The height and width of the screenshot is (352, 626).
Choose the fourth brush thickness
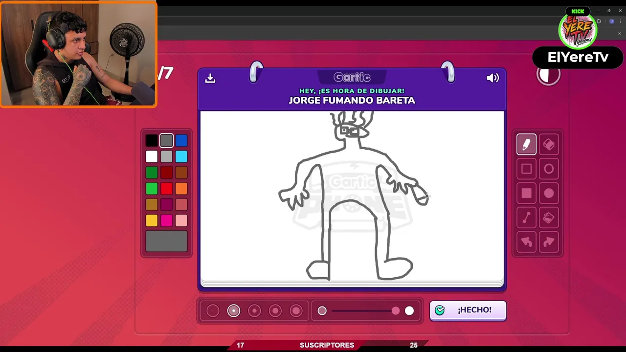tap(275, 311)
